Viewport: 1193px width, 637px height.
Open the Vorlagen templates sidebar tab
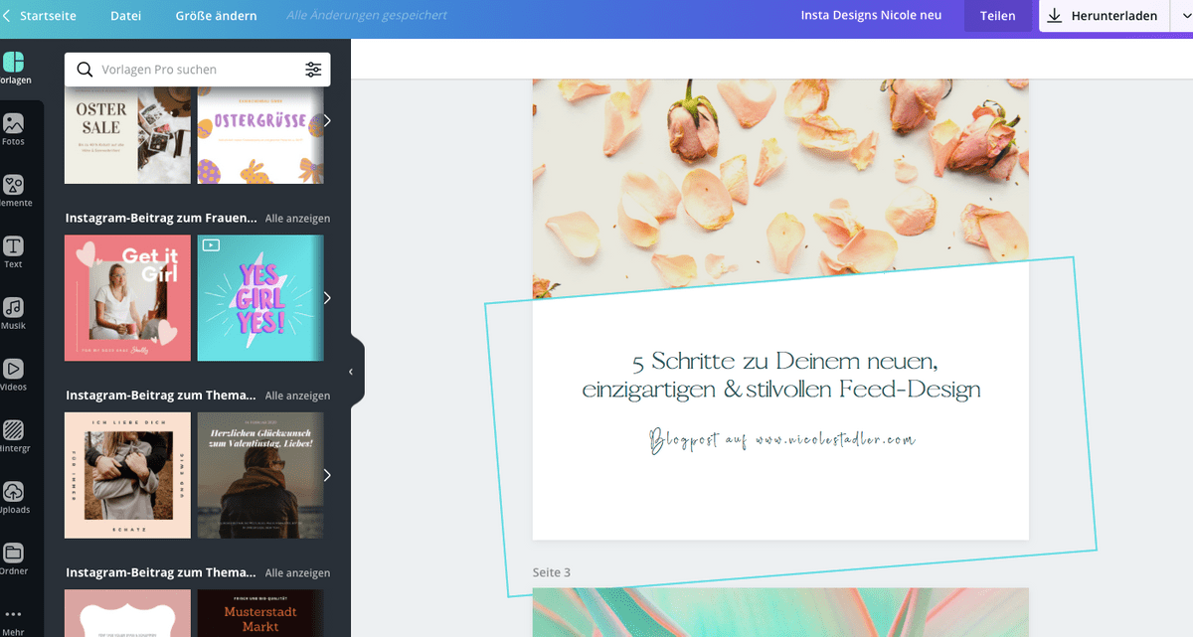(x=14, y=69)
